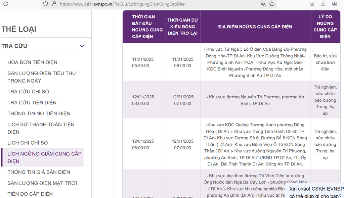
Task: Select SẢN LƯỢNG ĐIỆN TIÊU THỤ TRONG NGÀY
Action: (42, 77)
